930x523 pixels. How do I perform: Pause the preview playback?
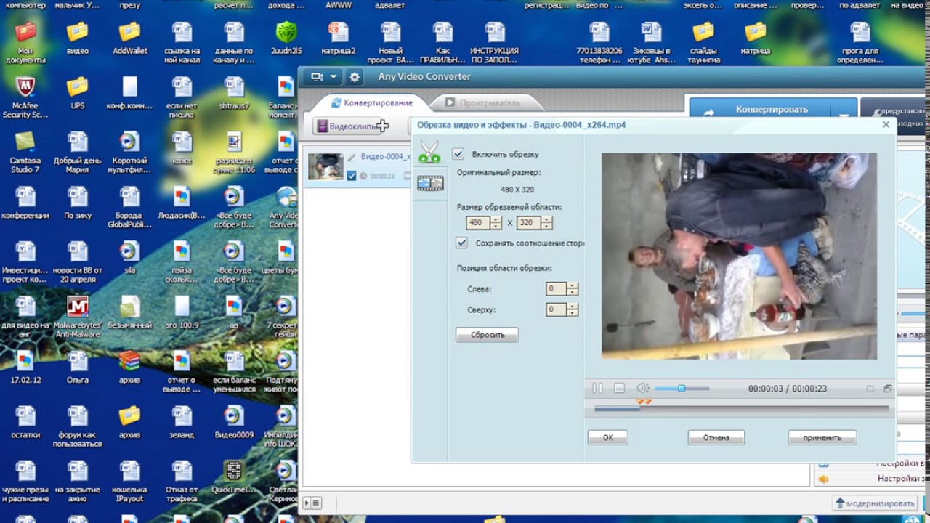(x=597, y=389)
